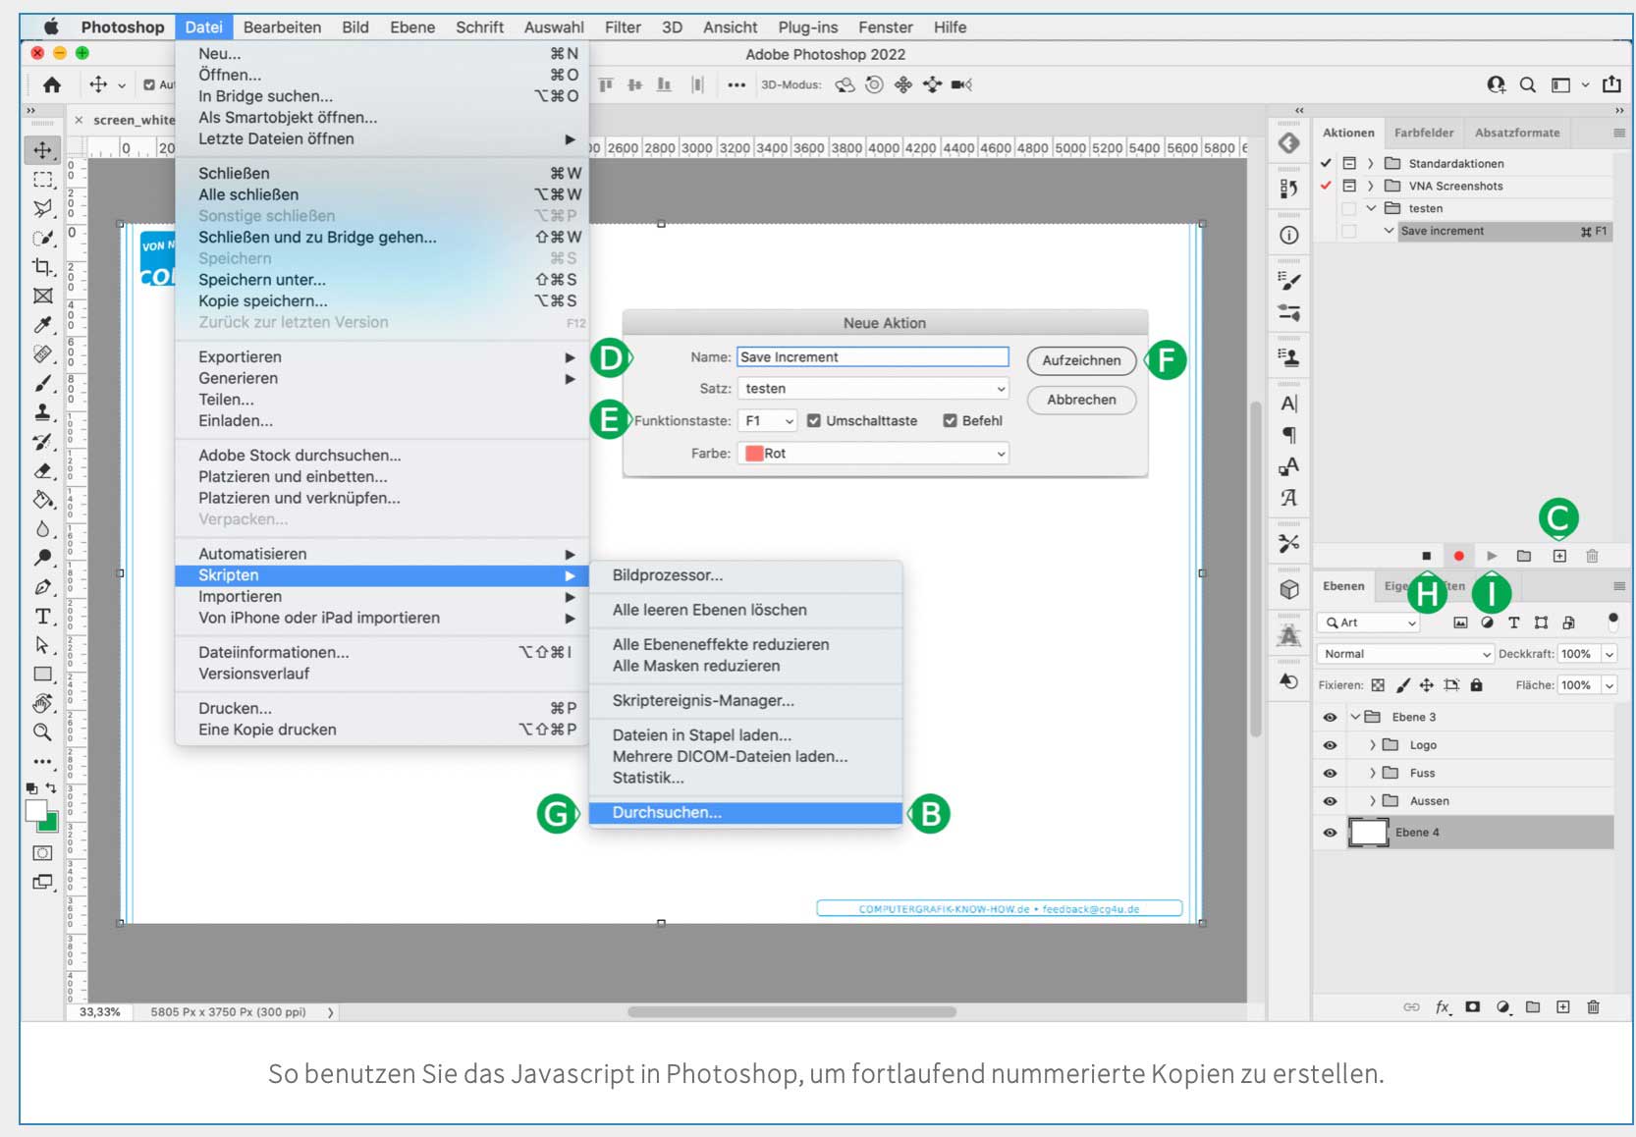
Task: Hide the Aussen layer group
Action: tap(1330, 801)
